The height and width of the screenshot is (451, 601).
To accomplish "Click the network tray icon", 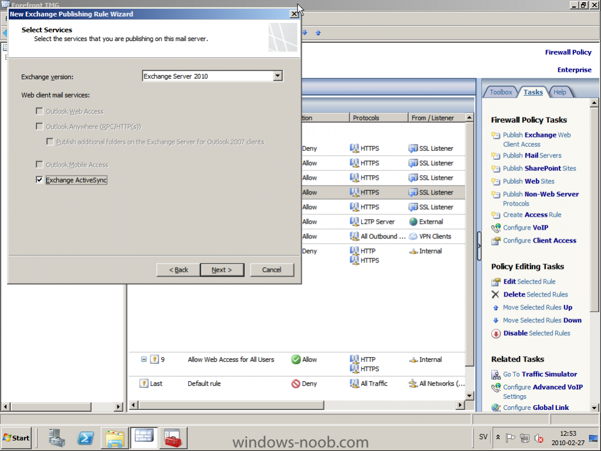I will pyautogui.click(x=524, y=438).
